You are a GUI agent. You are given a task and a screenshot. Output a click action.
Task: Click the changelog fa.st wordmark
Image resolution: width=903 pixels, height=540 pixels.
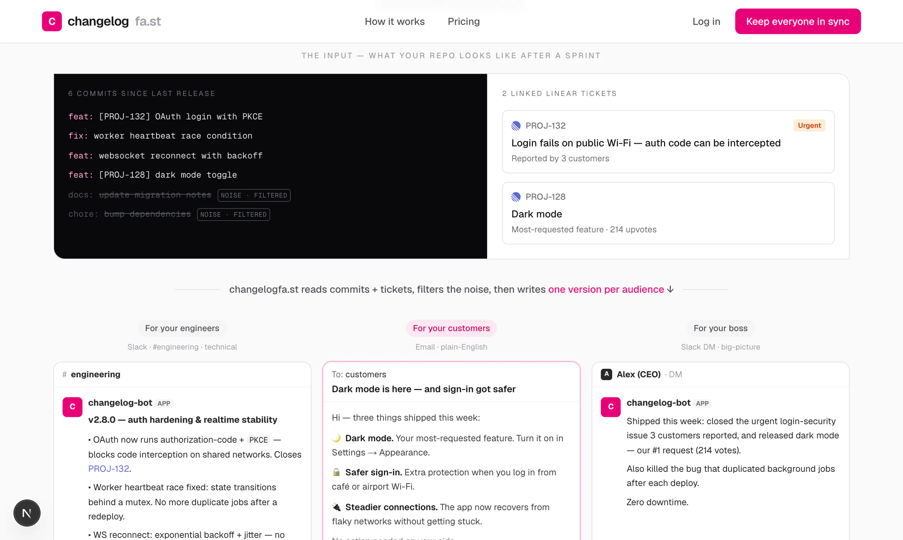click(114, 21)
